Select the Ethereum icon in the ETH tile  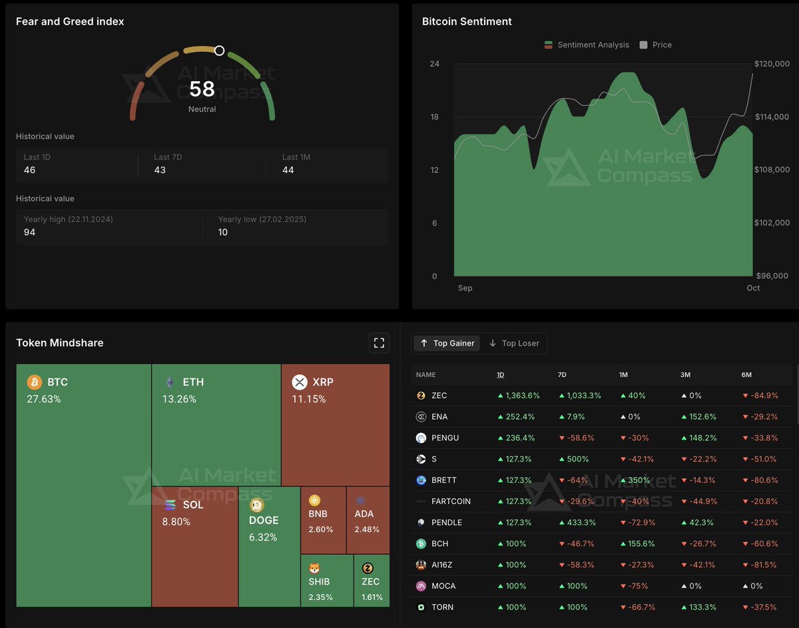click(x=170, y=382)
